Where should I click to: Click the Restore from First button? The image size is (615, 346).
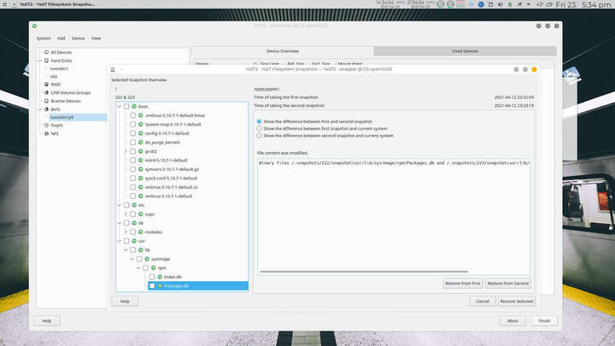(462, 284)
